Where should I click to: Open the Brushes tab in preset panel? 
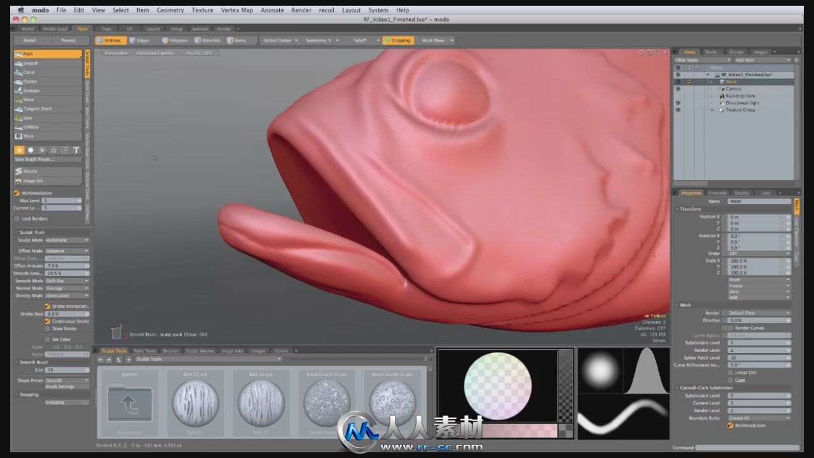(171, 350)
